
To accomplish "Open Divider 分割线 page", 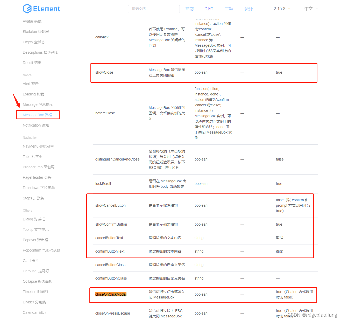I will (34, 302).
